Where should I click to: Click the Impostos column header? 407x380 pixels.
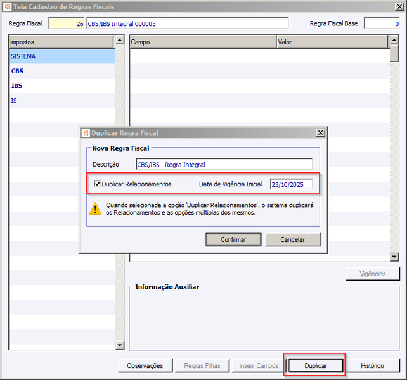61,42
